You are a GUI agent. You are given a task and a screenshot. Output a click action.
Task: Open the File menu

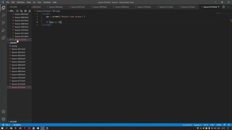[8, 2]
